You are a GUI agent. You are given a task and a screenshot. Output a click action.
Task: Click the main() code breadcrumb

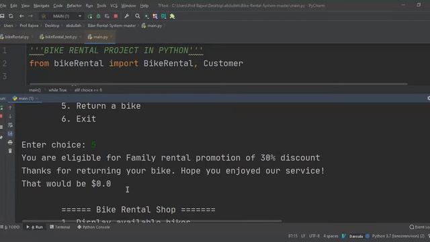point(35,90)
